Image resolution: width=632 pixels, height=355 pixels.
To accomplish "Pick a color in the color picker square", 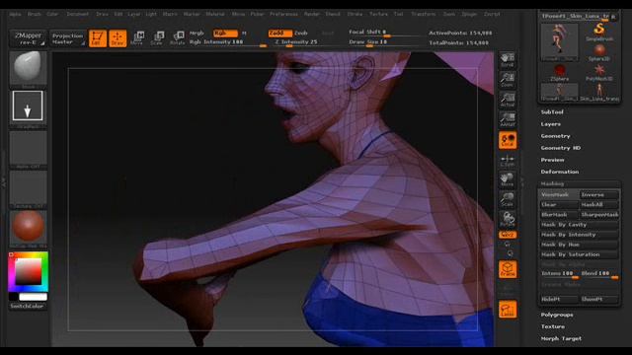I will coord(29,272).
